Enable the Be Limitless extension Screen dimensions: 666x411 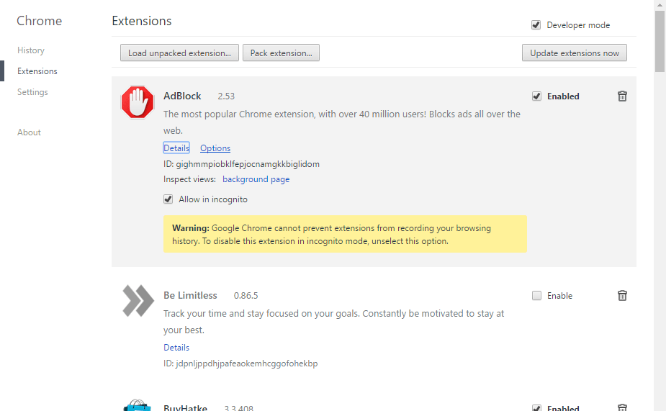[x=536, y=296]
